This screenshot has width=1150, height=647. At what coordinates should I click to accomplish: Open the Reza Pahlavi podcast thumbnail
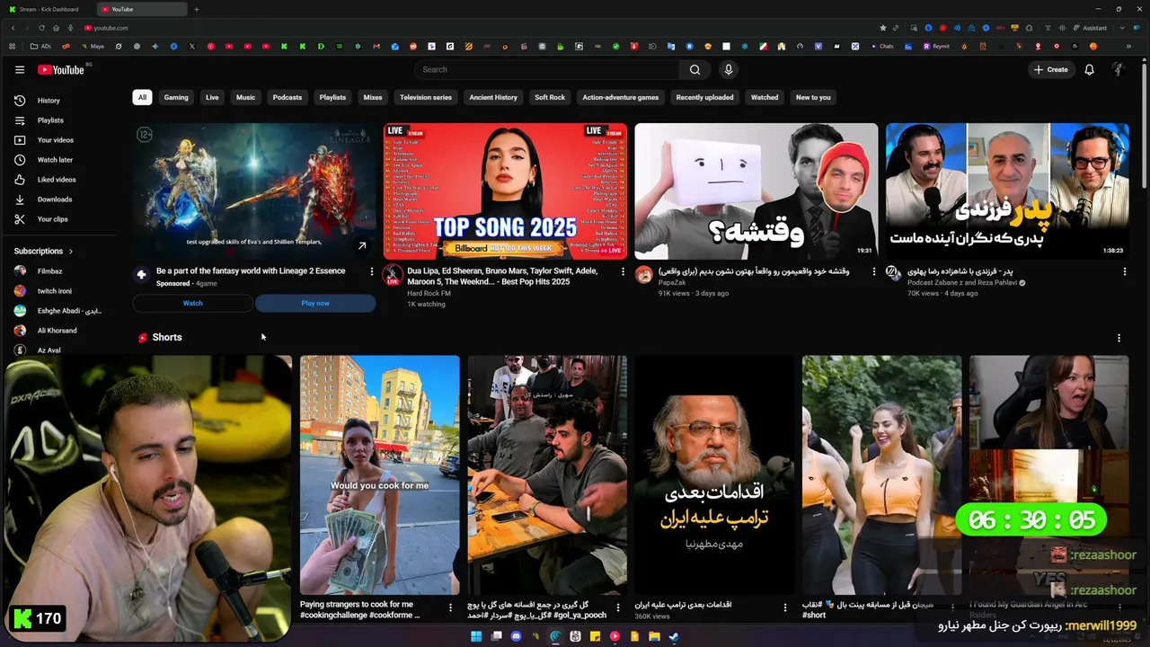pyautogui.click(x=1007, y=191)
